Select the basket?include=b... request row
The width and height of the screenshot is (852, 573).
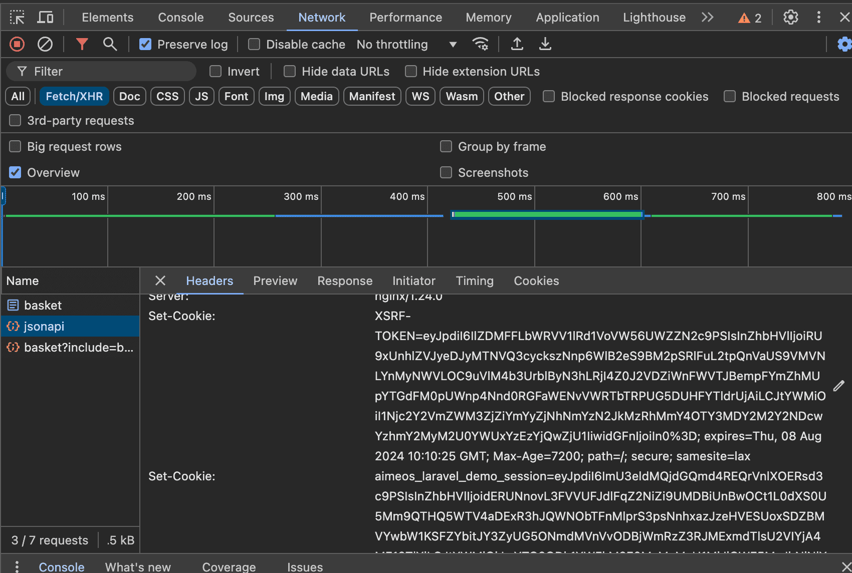tap(70, 347)
